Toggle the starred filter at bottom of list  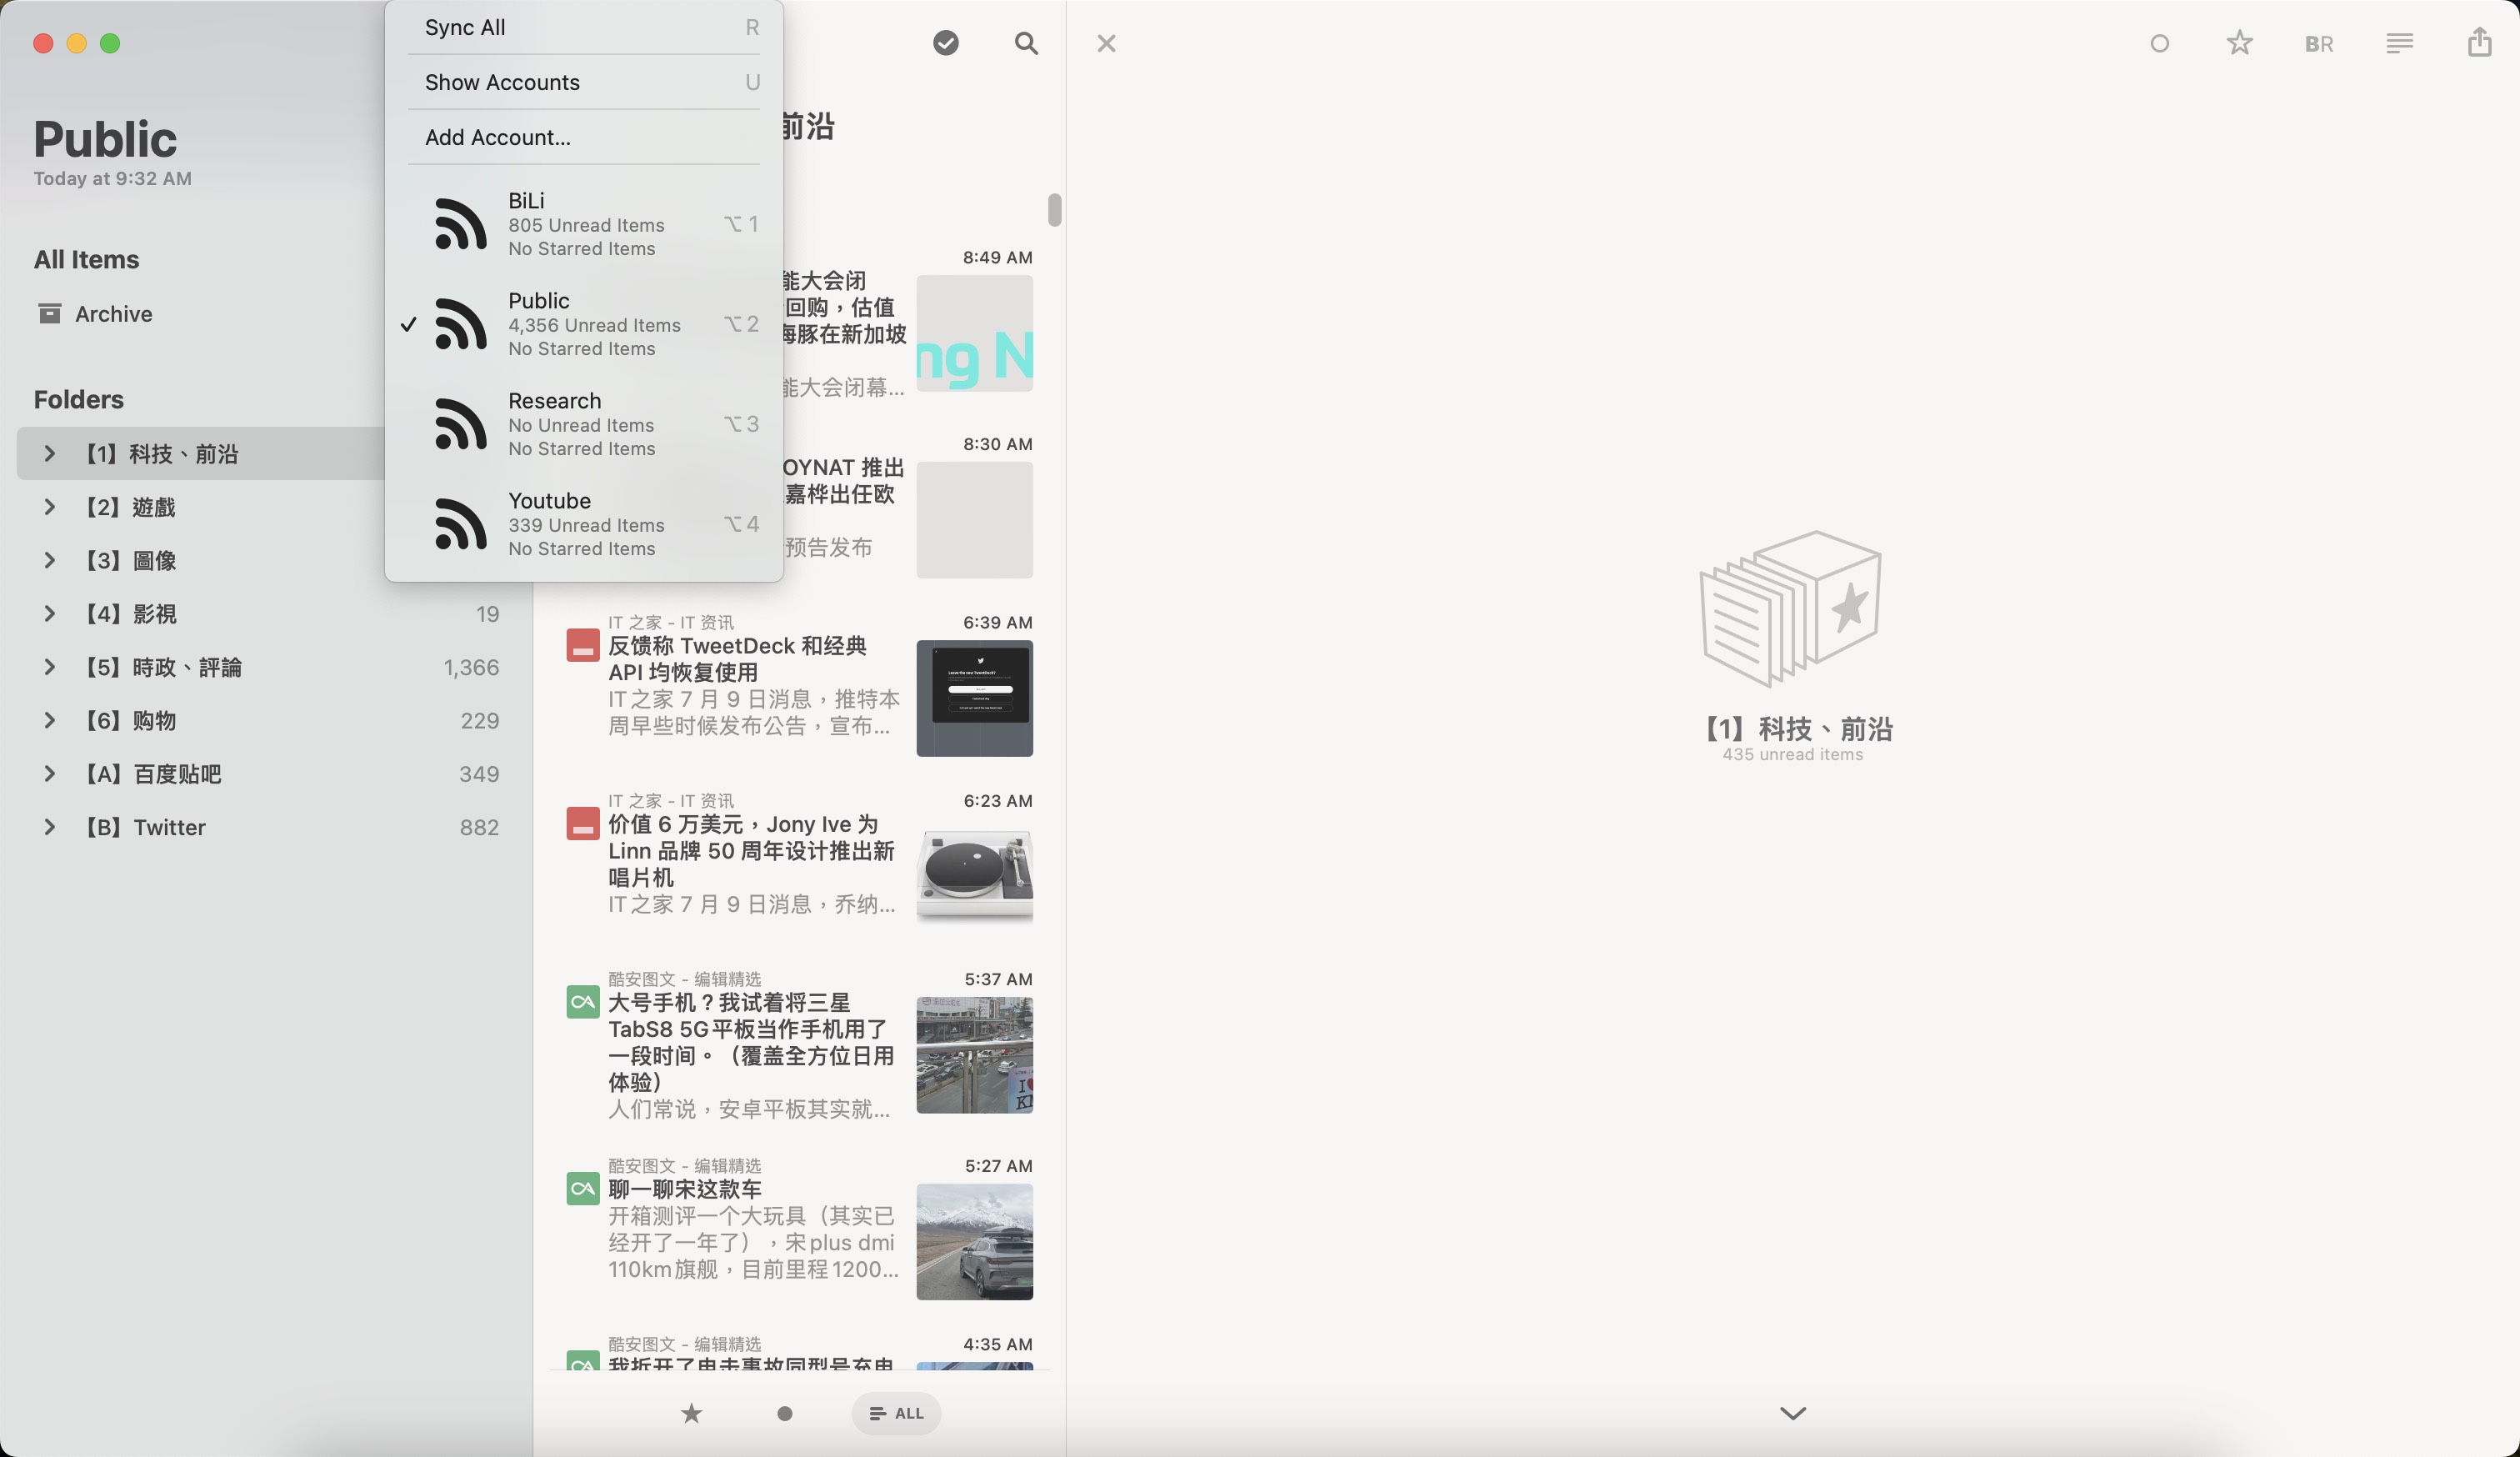point(691,1413)
